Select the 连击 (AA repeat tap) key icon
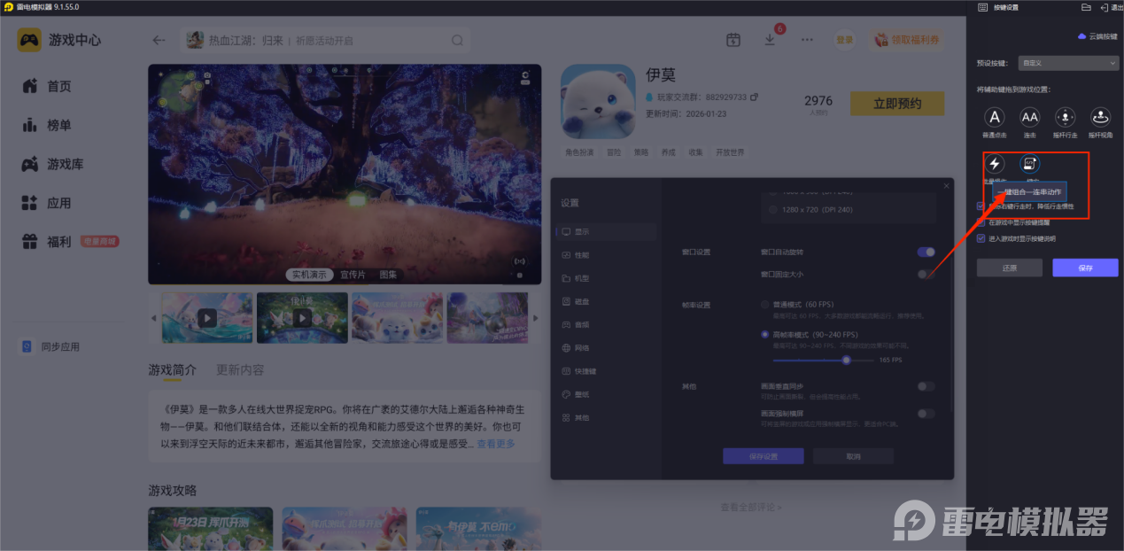Screen dimensions: 1124x551 (x=1029, y=118)
